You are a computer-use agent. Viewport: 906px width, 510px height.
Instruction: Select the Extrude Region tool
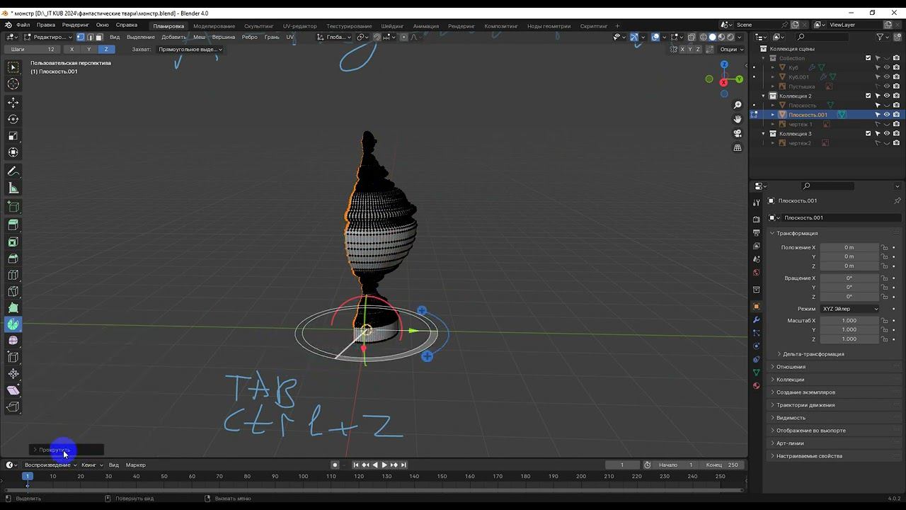13,225
